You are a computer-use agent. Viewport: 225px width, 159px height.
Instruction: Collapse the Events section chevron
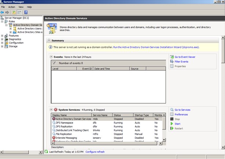51,57
